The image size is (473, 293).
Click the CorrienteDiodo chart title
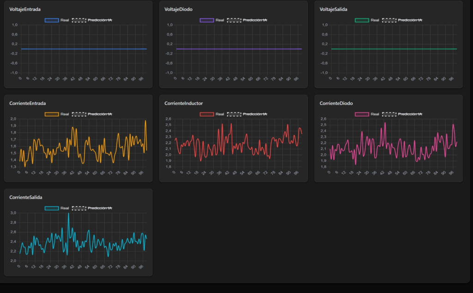click(x=336, y=103)
